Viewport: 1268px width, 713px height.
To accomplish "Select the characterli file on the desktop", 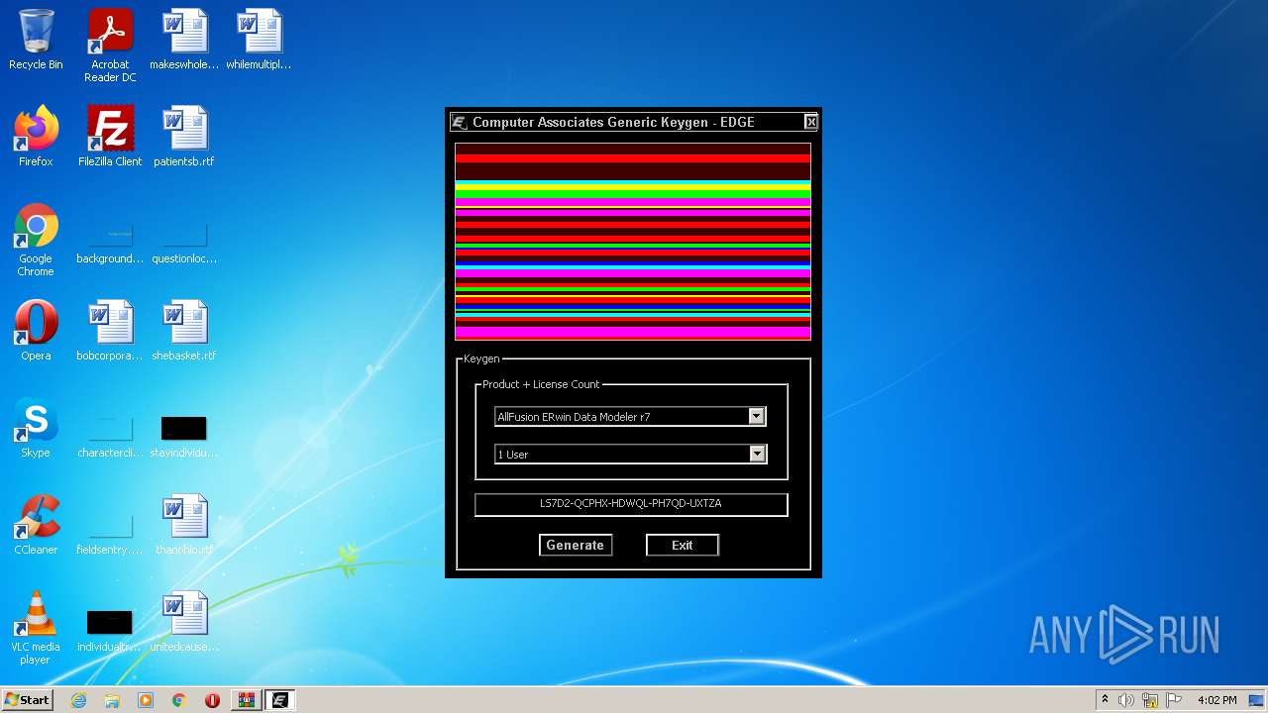I will (x=110, y=438).
